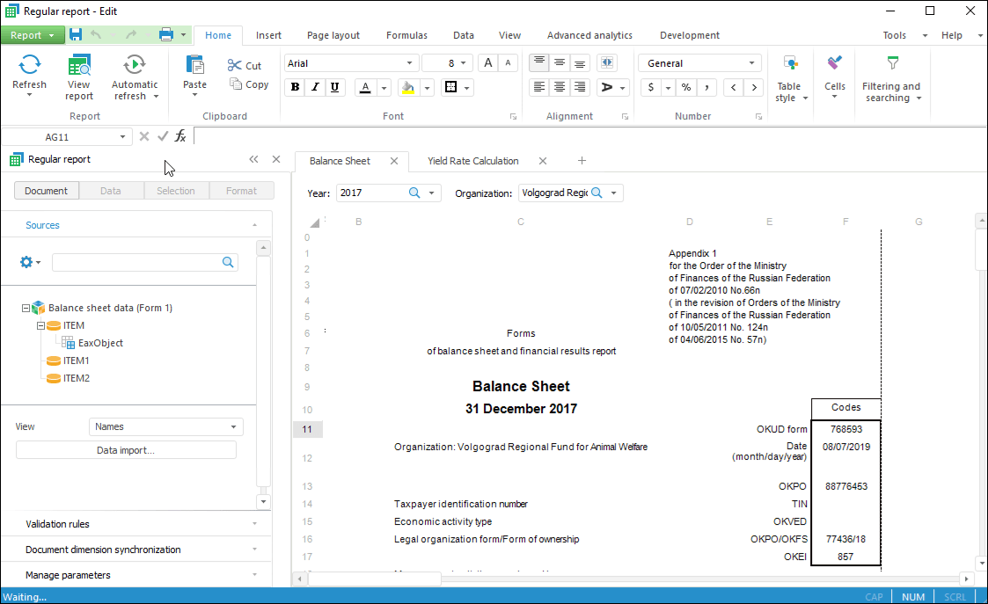Image resolution: width=988 pixels, height=604 pixels.
Task: Click the yellow fill color swatch
Action: (x=407, y=87)
